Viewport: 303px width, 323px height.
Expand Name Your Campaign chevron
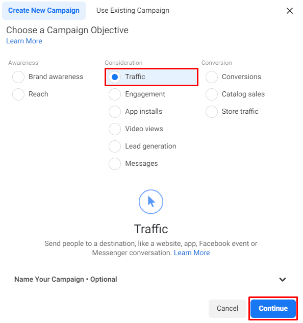click(283, 279)
